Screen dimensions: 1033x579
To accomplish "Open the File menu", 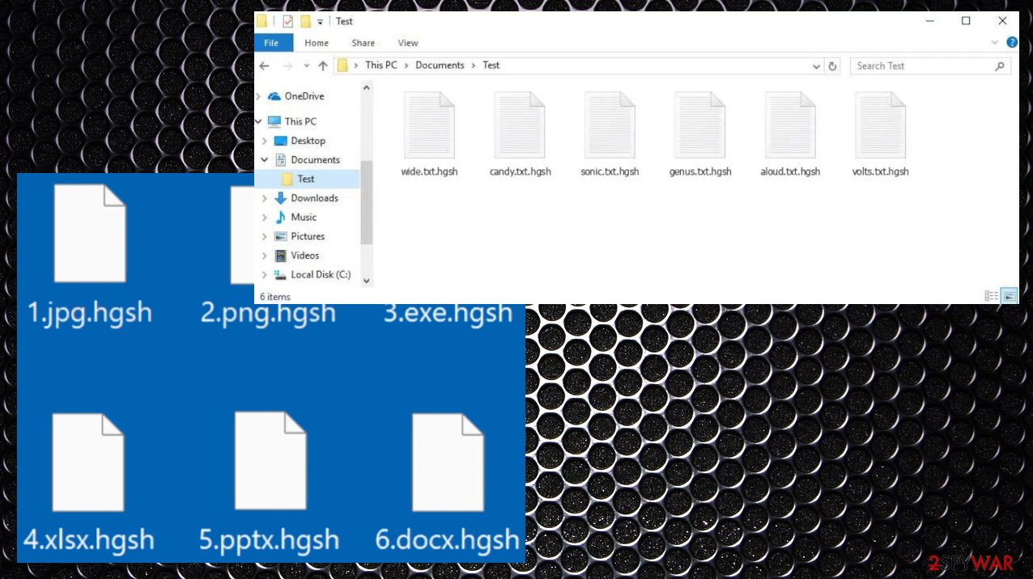I will point(271,43).
